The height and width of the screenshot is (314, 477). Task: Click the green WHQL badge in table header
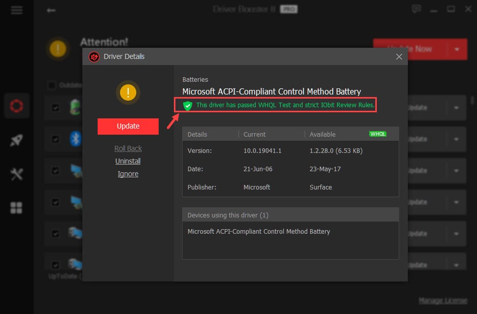pos(377,134)
